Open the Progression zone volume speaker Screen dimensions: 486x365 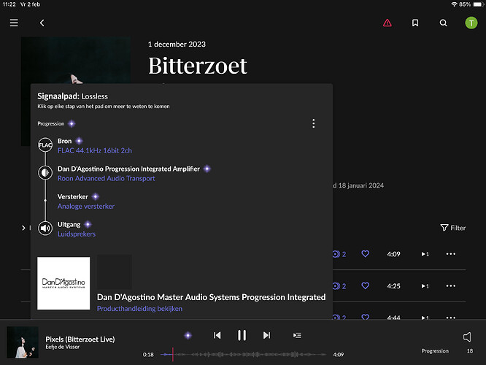pos(467,337)
